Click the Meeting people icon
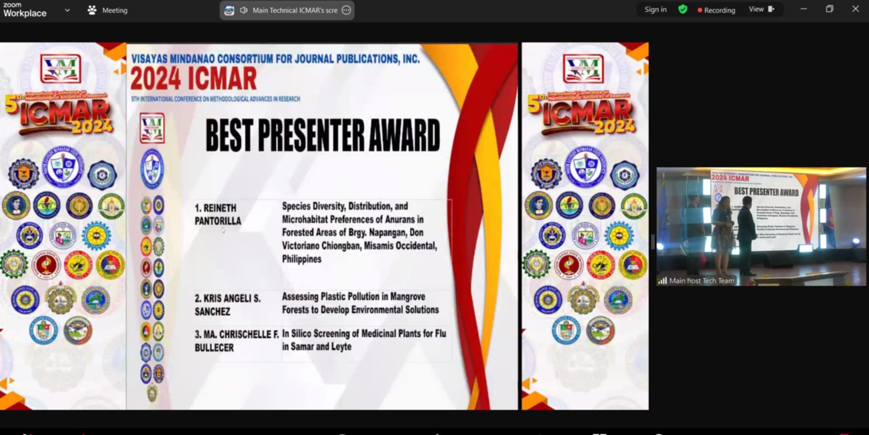The width and height of the screenshot is (869, 435). coord(92,10)
